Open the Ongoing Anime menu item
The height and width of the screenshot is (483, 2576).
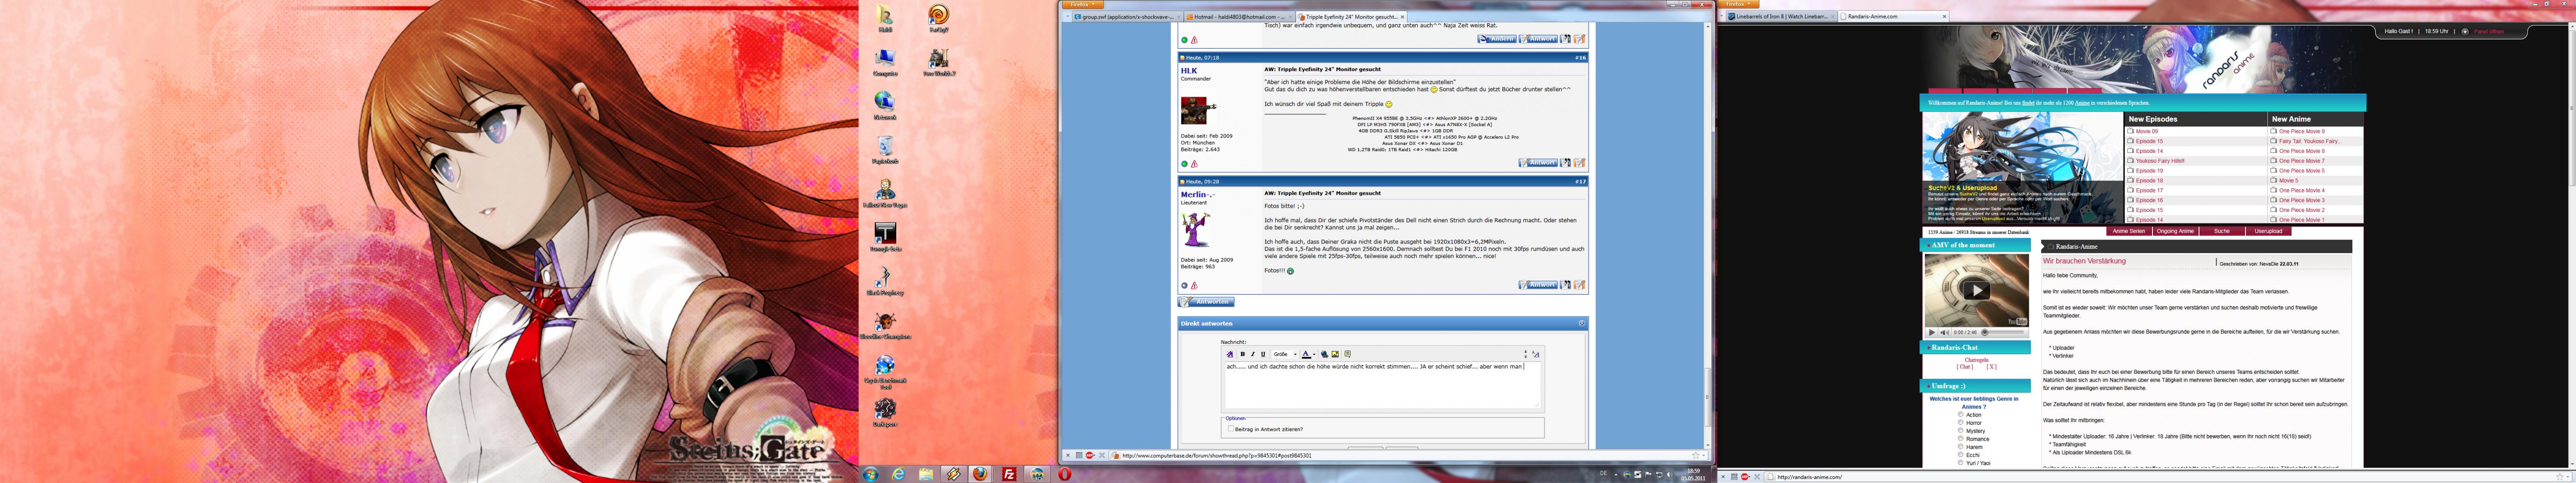point(2175,231)
